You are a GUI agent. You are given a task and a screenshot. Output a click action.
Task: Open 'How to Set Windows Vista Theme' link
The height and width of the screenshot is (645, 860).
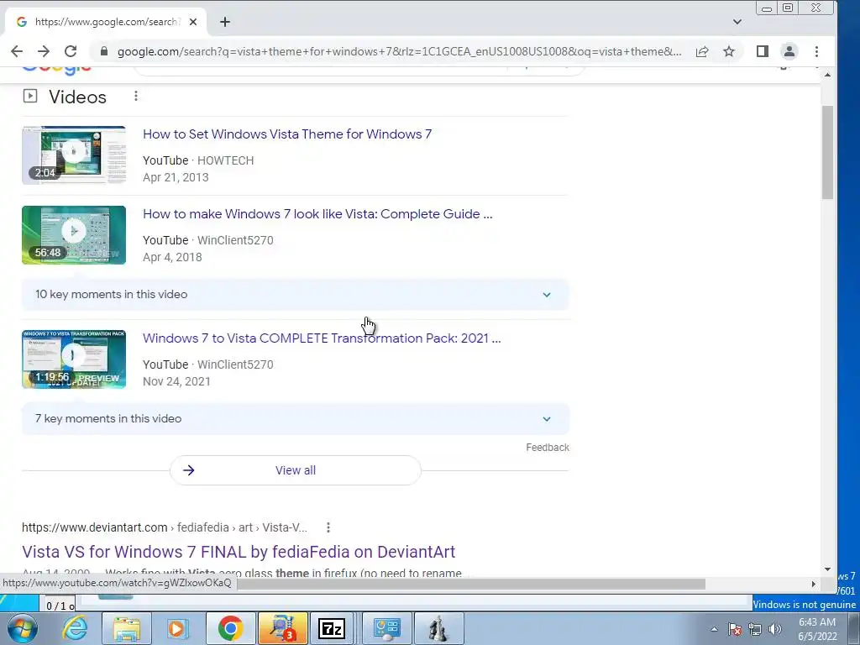[x=287, y=134]
